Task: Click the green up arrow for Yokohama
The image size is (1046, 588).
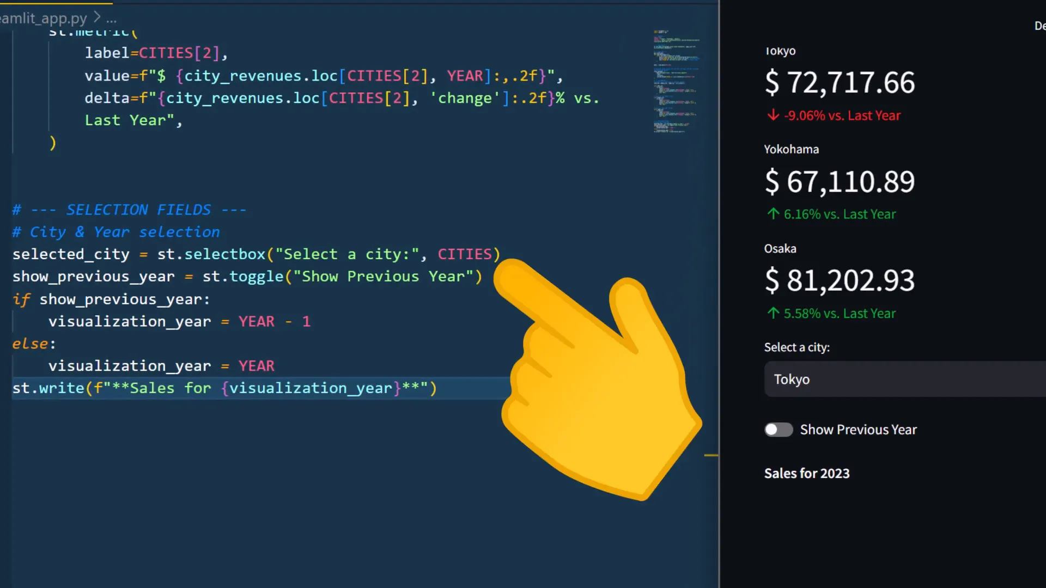Action: click(x=773, y=214)
